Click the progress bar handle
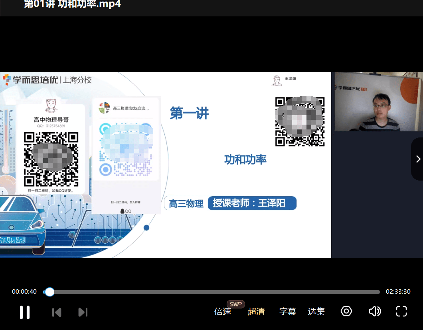 coord(49,292)
